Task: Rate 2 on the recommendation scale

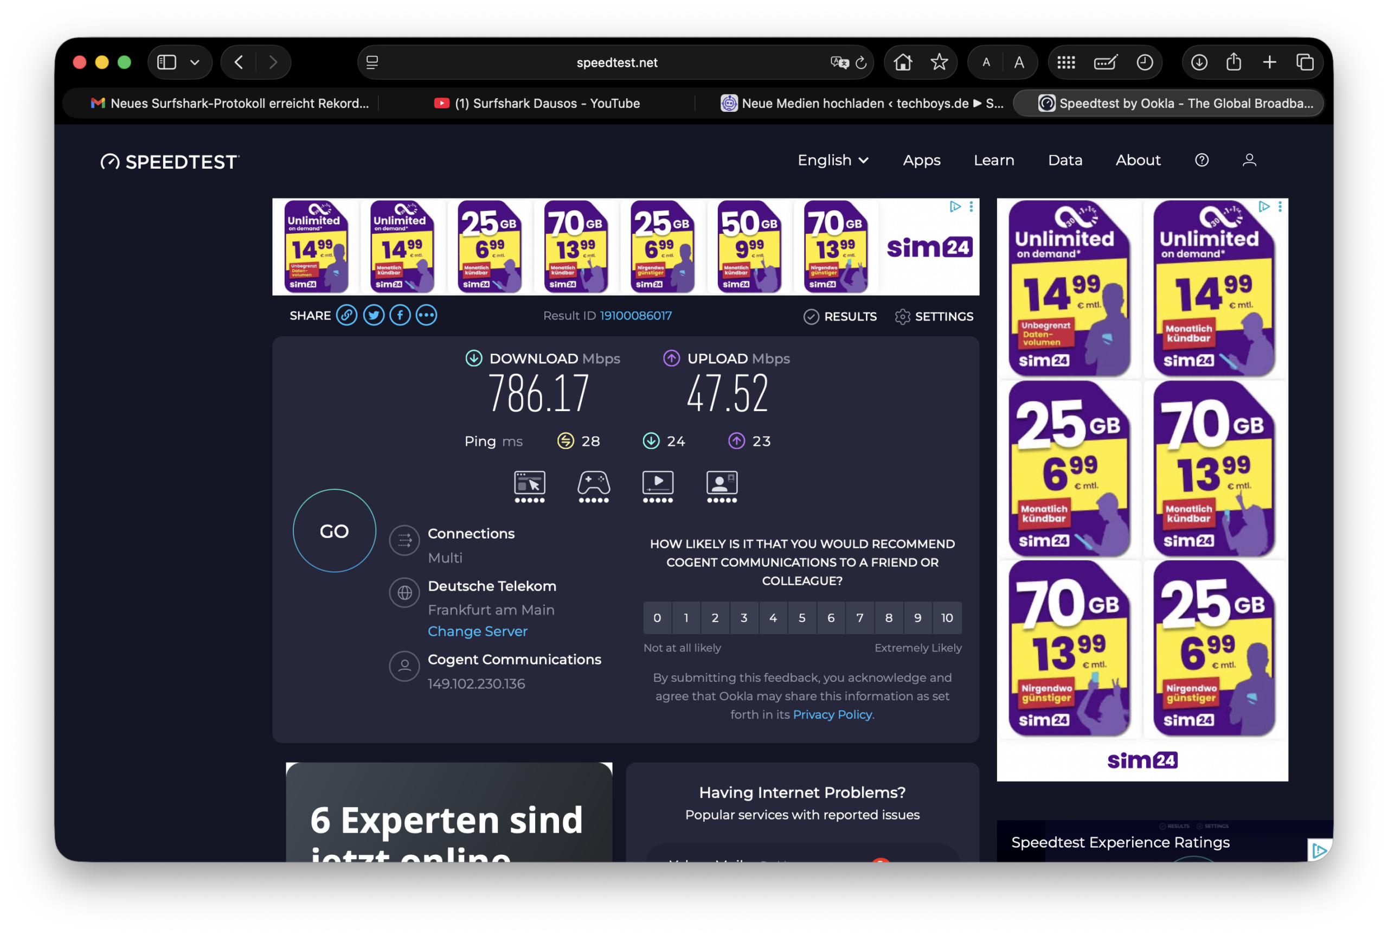Action: [x=715, y=618]
